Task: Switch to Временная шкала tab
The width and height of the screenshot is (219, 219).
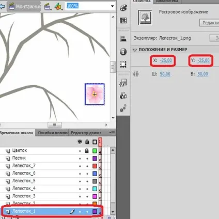Action: click(17, 133)
